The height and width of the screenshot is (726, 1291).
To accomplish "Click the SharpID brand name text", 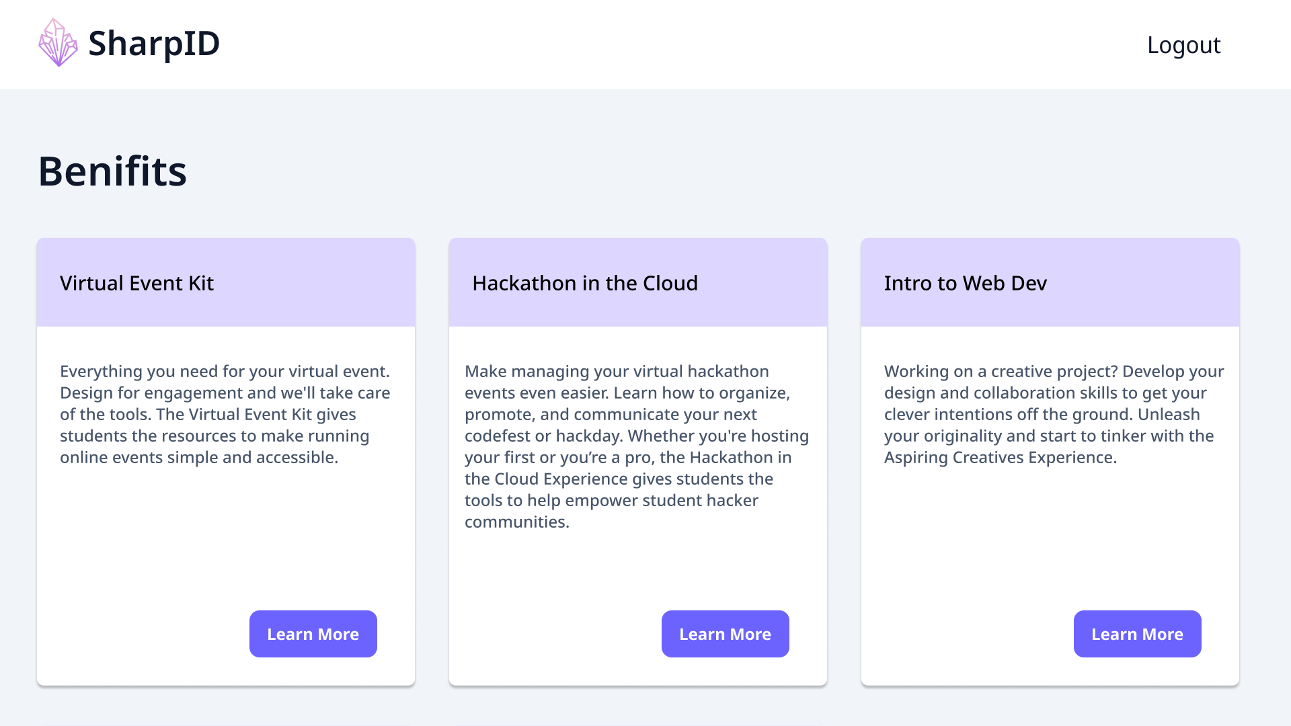I will coord(154,44).
